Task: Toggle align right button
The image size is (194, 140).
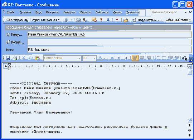Action: (x=149, y=58)
